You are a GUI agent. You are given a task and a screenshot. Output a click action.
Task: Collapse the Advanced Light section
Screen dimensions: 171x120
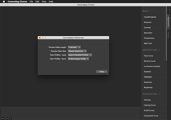[x=151, y=50]
